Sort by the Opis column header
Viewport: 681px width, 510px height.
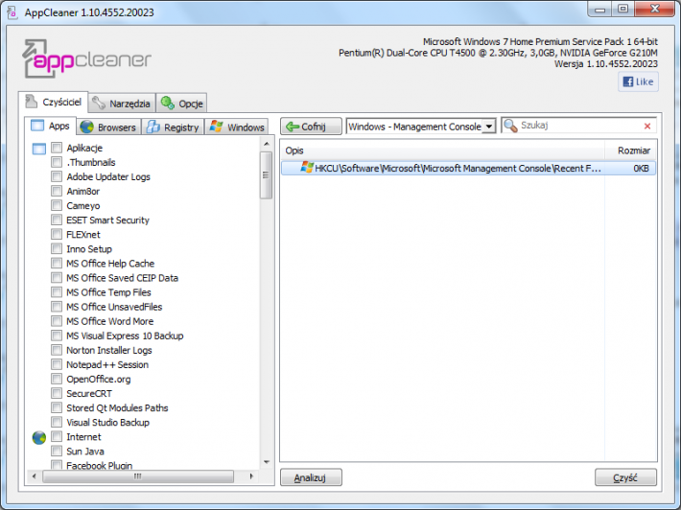[x=442, y=151]
